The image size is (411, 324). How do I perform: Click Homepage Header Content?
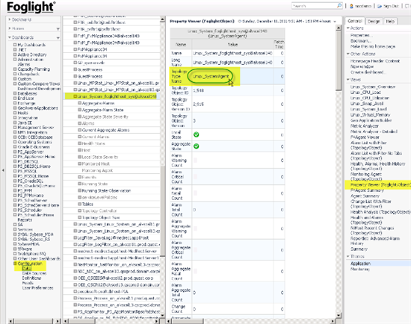click(375, 60)
